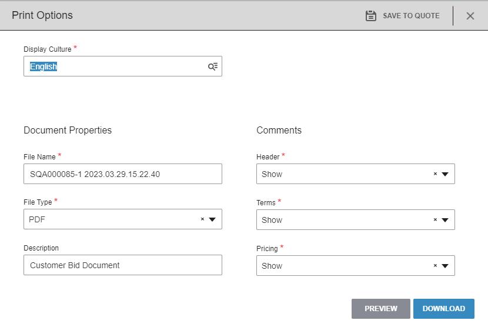Screen dimensions: 488x327
Task: Clear the File Type PDF selection
Action: pyautogui.click(x=202, y=219)
